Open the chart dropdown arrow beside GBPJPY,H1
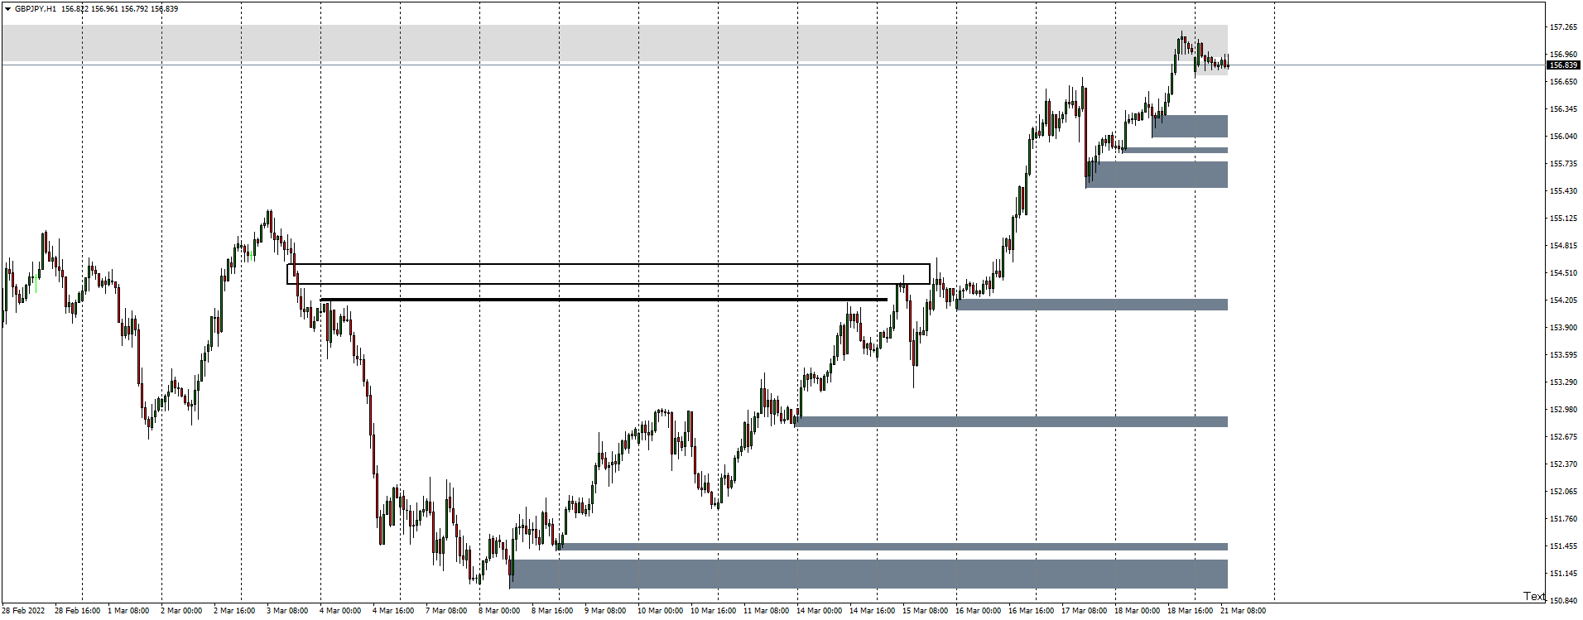Screen dimensions: 1583x620 [7, 9]
